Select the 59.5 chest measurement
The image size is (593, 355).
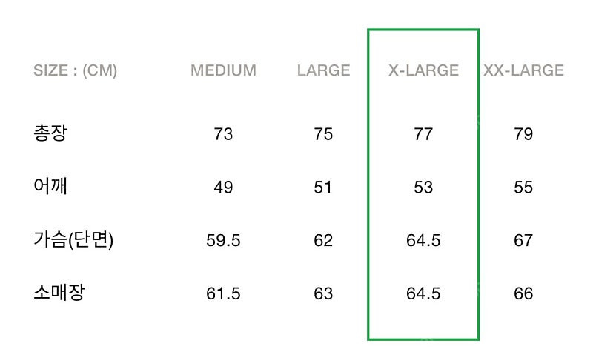click(223, 241)
